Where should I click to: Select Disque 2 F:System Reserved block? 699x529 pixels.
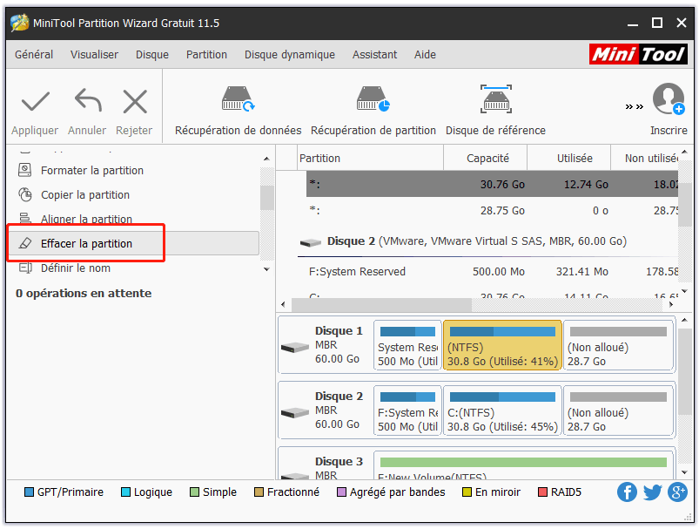click(407, 410)
